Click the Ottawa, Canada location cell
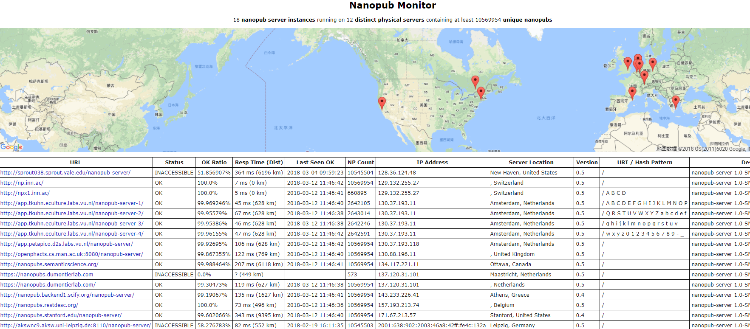Viewport: 750px width, 329px height. click(x=531, y=264)
